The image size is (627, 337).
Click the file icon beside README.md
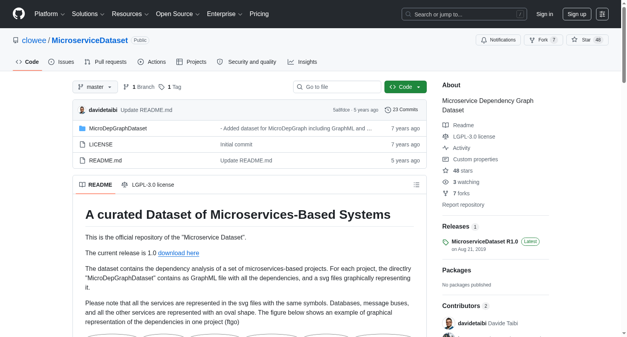pos(82,160)
